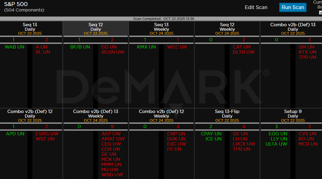Viewport: 322px width, 179px height.
Task: Open the MCD UN sell signal
Action: 308,144
